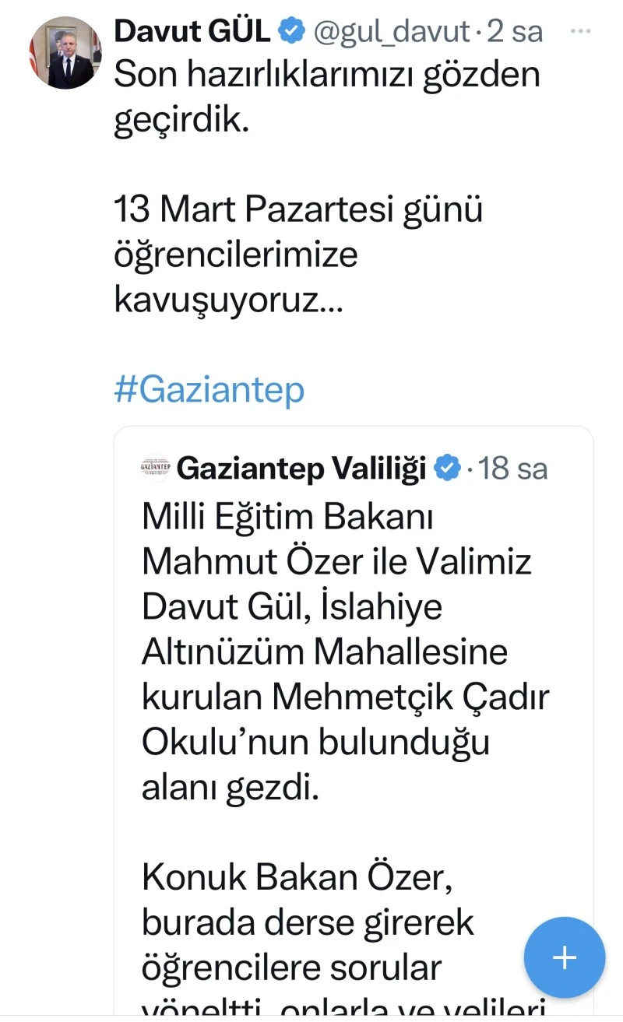Tap 'Son hazırlıklarımızı gözden geçirdik.' tweet text
The height and width of the screenshot is (1022, 623).
point(327,99)
